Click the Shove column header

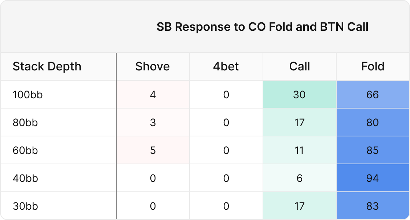pyautogui.click(x=153, y=67)
